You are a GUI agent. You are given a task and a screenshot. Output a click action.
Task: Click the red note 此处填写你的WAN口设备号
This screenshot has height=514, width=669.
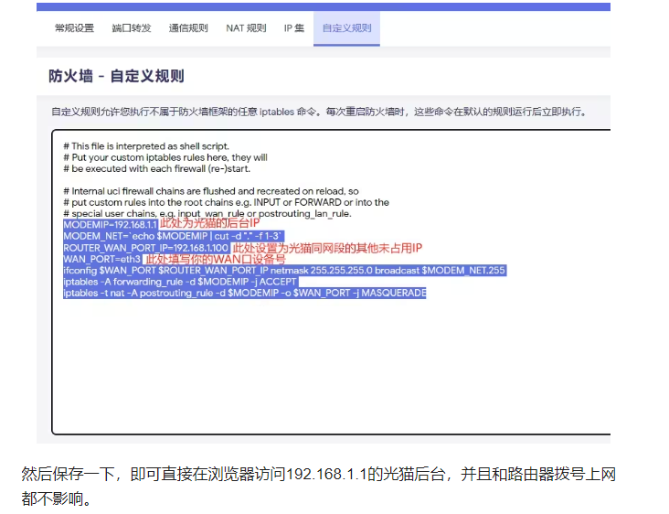(x=216, y=259)
